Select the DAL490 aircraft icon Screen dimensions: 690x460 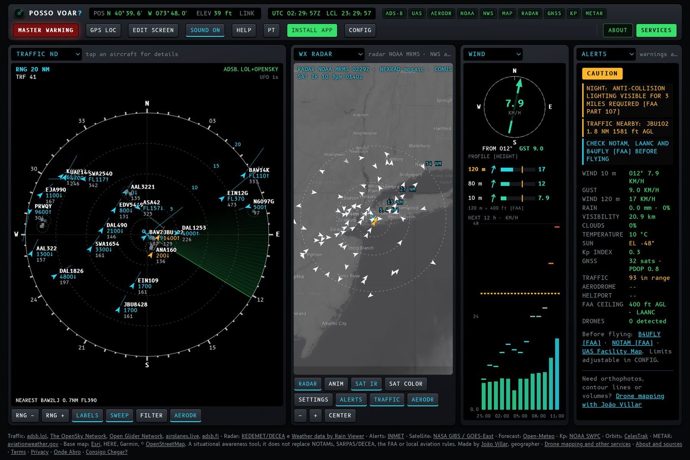click(x=101, y=231)
